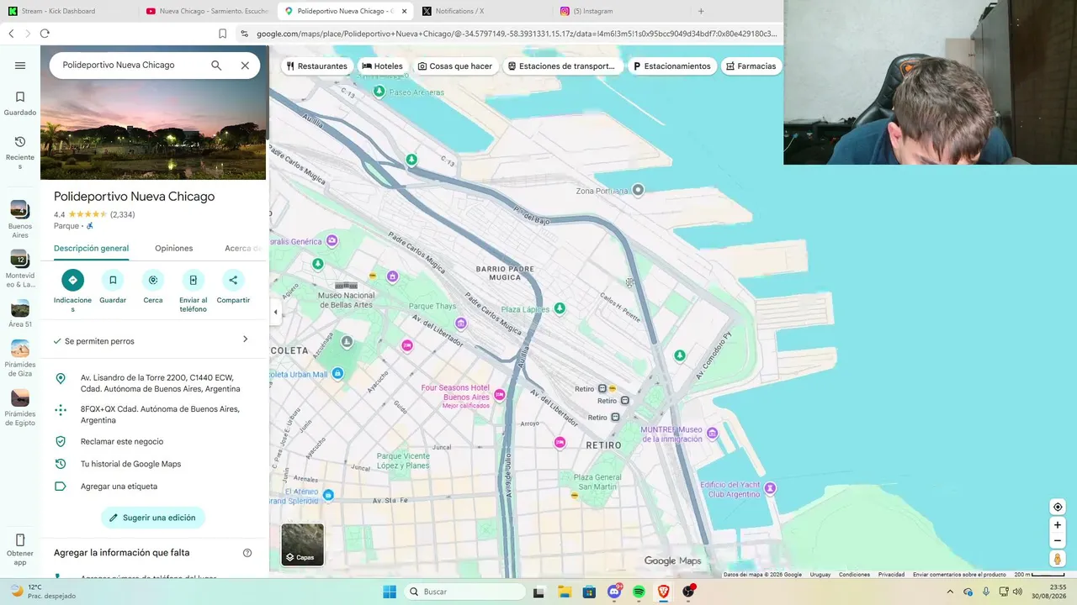Open the Buenos Aires recent item
The height and width of the screenshot is (605, 1077).
click(20, 219)
